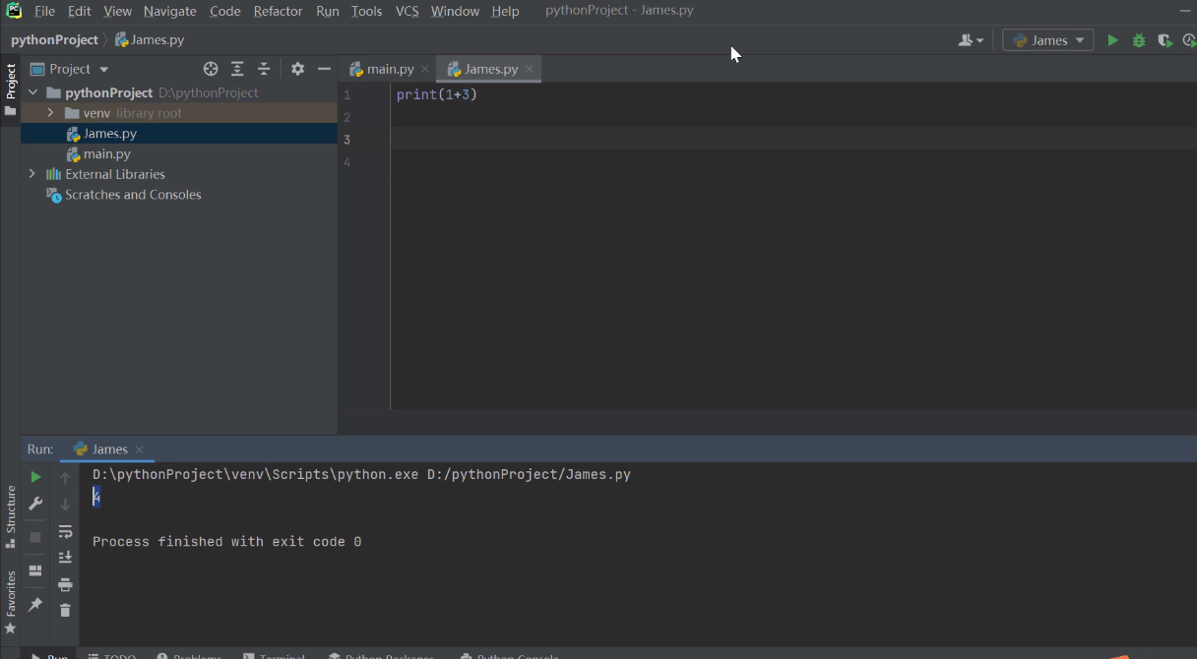
Task: Print the console output using the printer icon
Action: (x=65, y=584)
